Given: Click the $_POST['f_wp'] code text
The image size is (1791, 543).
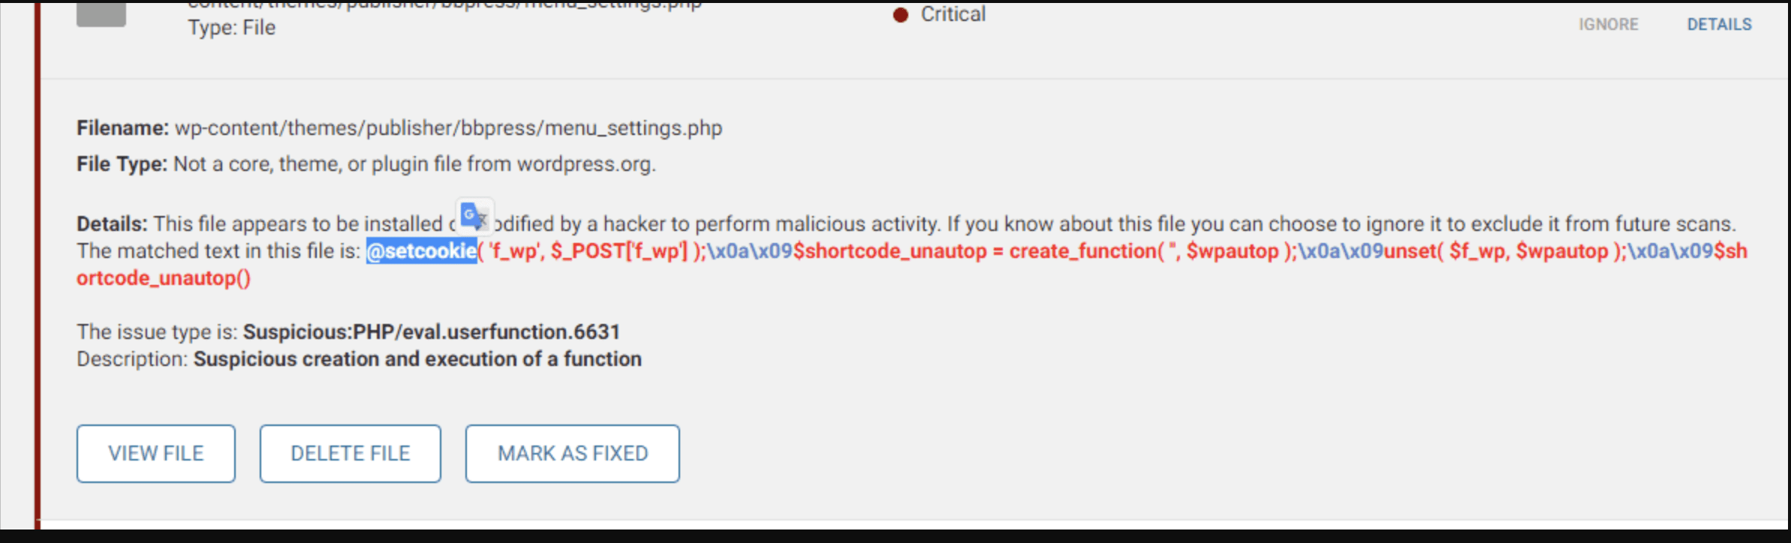Looking at the screenshot, I should click(x=619, y=250).
